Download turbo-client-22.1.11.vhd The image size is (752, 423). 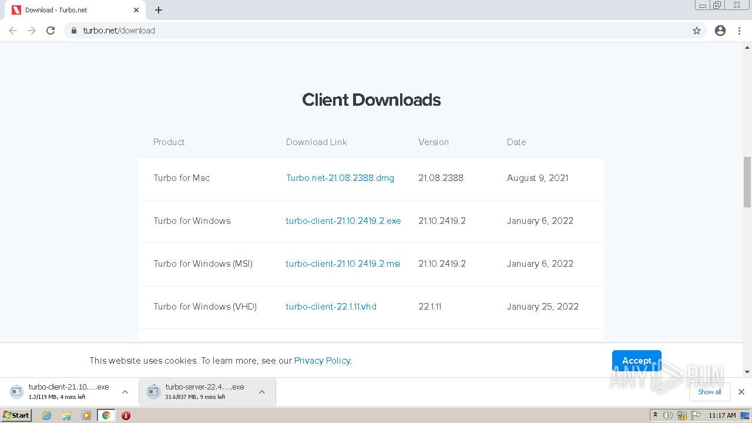[x=331, y=307]
